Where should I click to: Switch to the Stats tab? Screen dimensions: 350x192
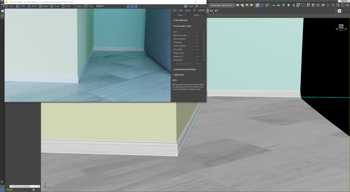click(x=181, y=10)
